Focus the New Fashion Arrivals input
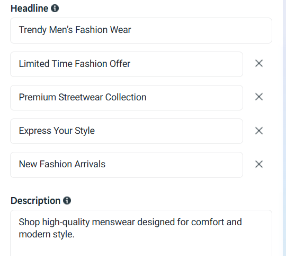 tap(127, 165)
